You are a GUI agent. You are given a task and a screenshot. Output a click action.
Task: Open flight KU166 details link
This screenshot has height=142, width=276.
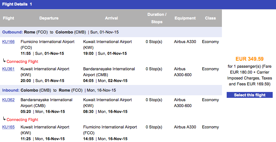pyautogui.click(x=8, y=42)
